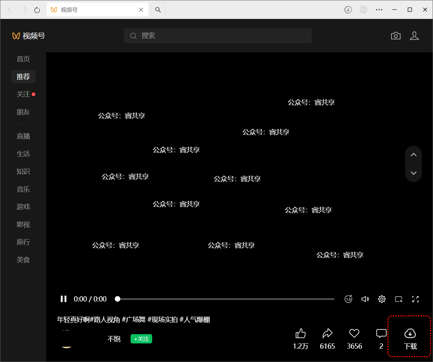Go to next video with down chevron
433x362 pixels.
coord(413,173)
